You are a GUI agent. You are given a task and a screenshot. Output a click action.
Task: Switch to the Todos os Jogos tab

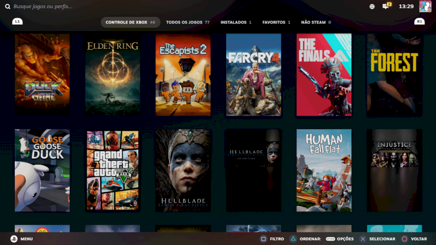pyautogui.click(x=187, y=22)
